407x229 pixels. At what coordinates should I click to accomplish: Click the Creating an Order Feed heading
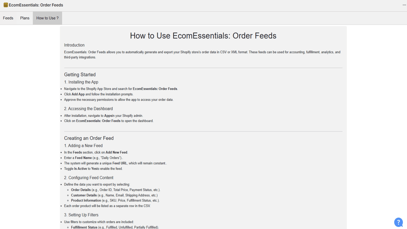tap(89, 138)
